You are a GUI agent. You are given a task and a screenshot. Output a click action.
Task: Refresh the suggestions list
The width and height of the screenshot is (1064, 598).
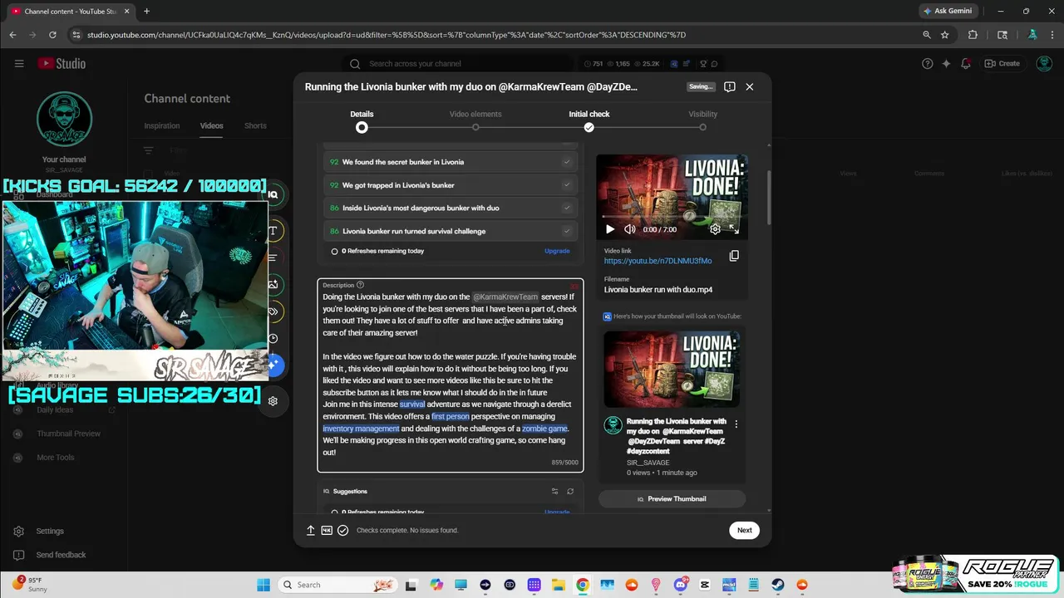click(x=570, y=491)
